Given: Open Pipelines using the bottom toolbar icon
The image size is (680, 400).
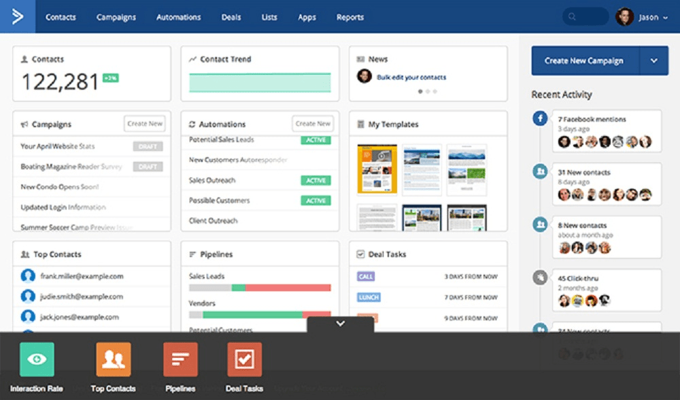Looking at the screenshot, I should coord(180,359).
